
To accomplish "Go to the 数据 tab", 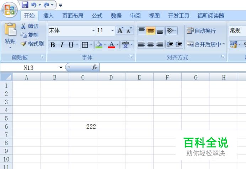I will [x=116, y=16].
